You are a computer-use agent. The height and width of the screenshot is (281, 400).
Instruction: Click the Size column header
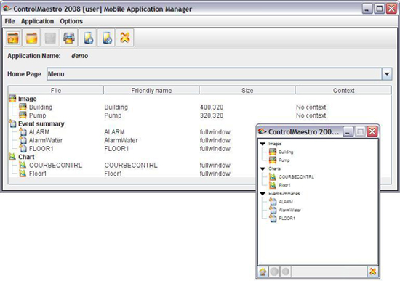(x=247, y=91)
